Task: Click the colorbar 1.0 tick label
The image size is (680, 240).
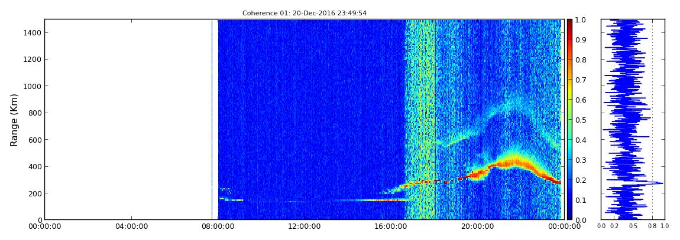Action: click(580, 20)
